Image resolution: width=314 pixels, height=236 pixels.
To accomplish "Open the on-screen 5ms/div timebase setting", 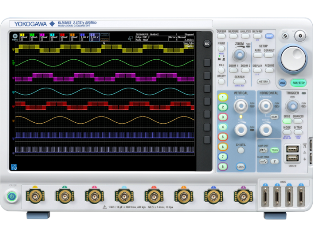I will [188, 43].
